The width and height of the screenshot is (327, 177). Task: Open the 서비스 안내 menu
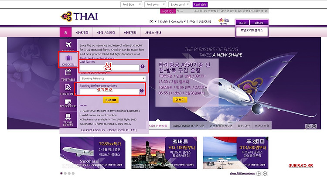[153, 33]
